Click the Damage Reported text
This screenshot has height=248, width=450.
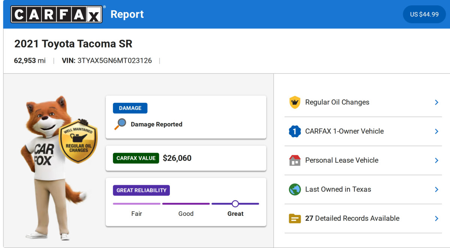[x=156, y=124]
